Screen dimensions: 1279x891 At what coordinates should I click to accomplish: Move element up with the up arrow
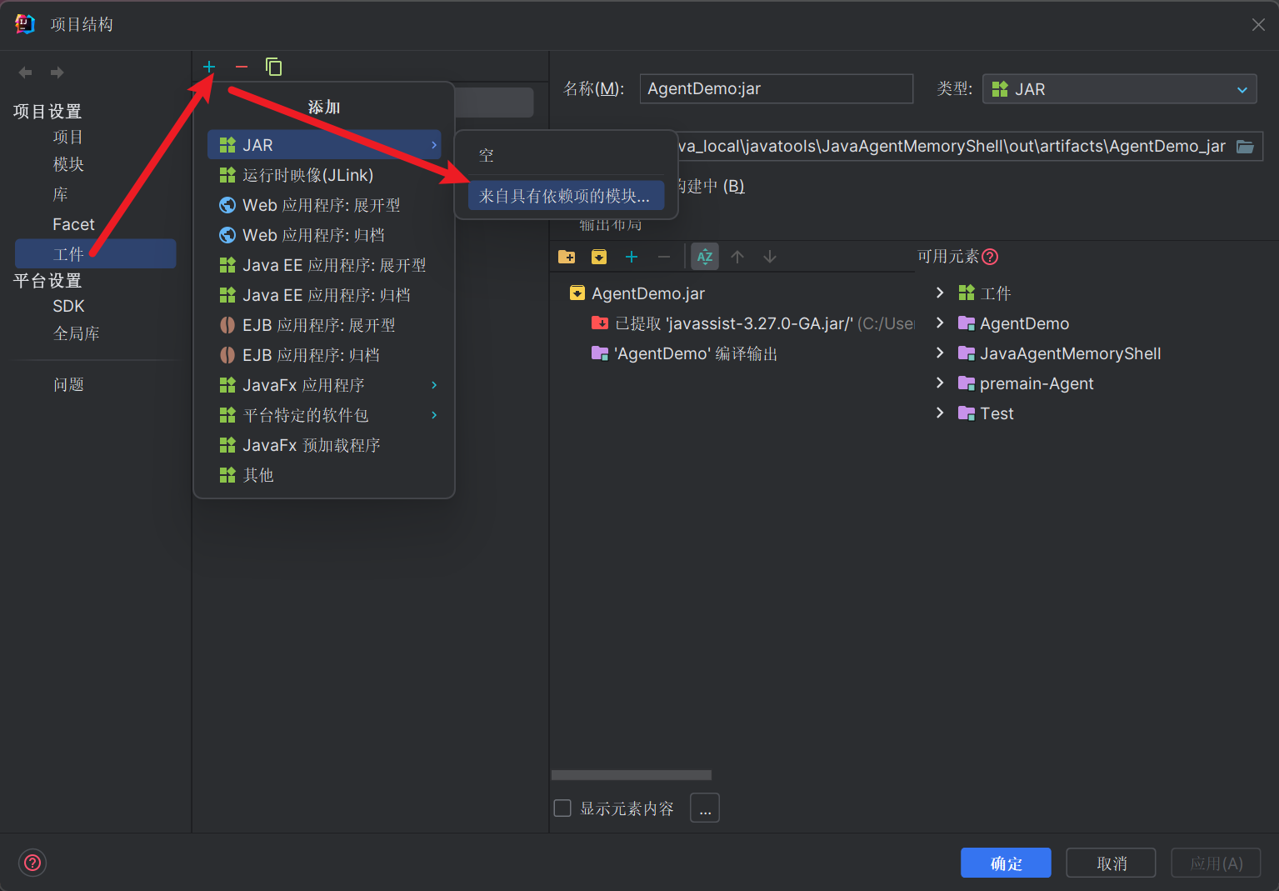(x=737, y=257)
